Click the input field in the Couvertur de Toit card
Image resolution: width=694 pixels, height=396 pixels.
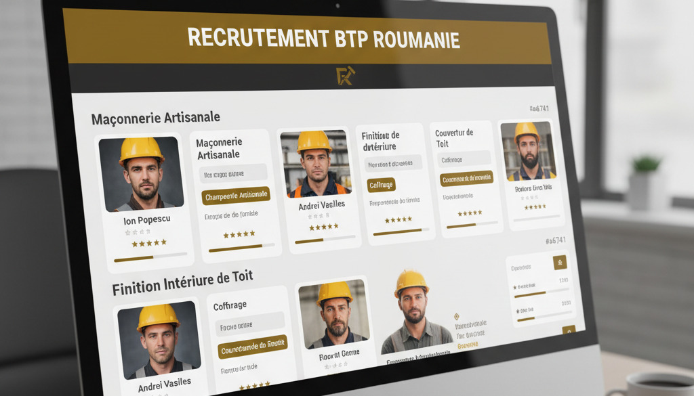coord(464,159)
